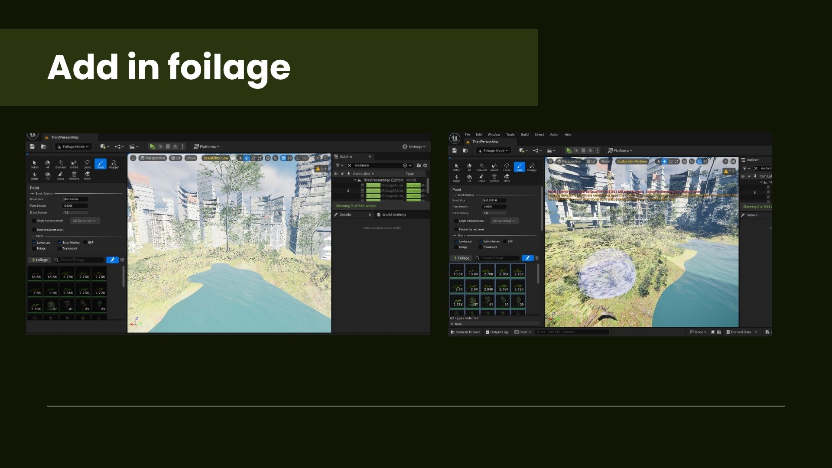Select the Paint tool in right screenshot

coord(519,167)
